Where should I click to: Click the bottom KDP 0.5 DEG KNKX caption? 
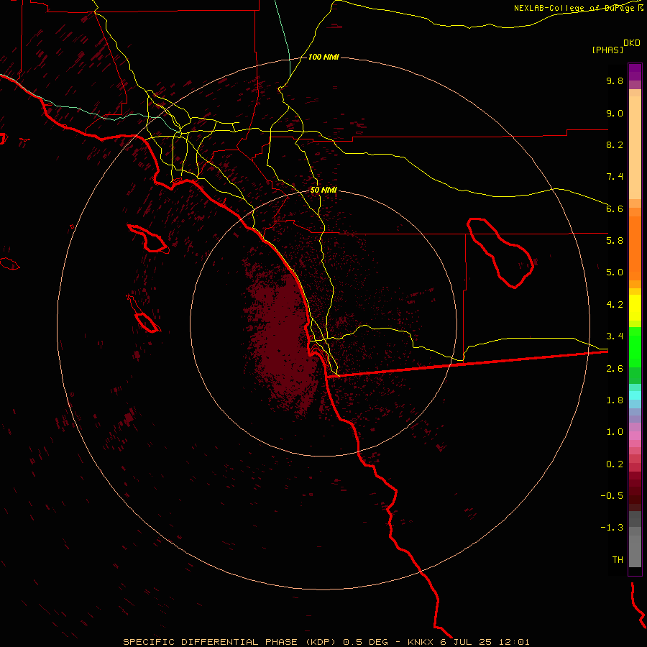tap(326, 642)
